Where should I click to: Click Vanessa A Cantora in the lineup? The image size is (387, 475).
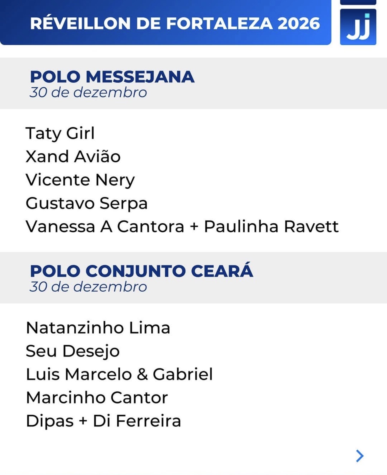tap(105, 227)
